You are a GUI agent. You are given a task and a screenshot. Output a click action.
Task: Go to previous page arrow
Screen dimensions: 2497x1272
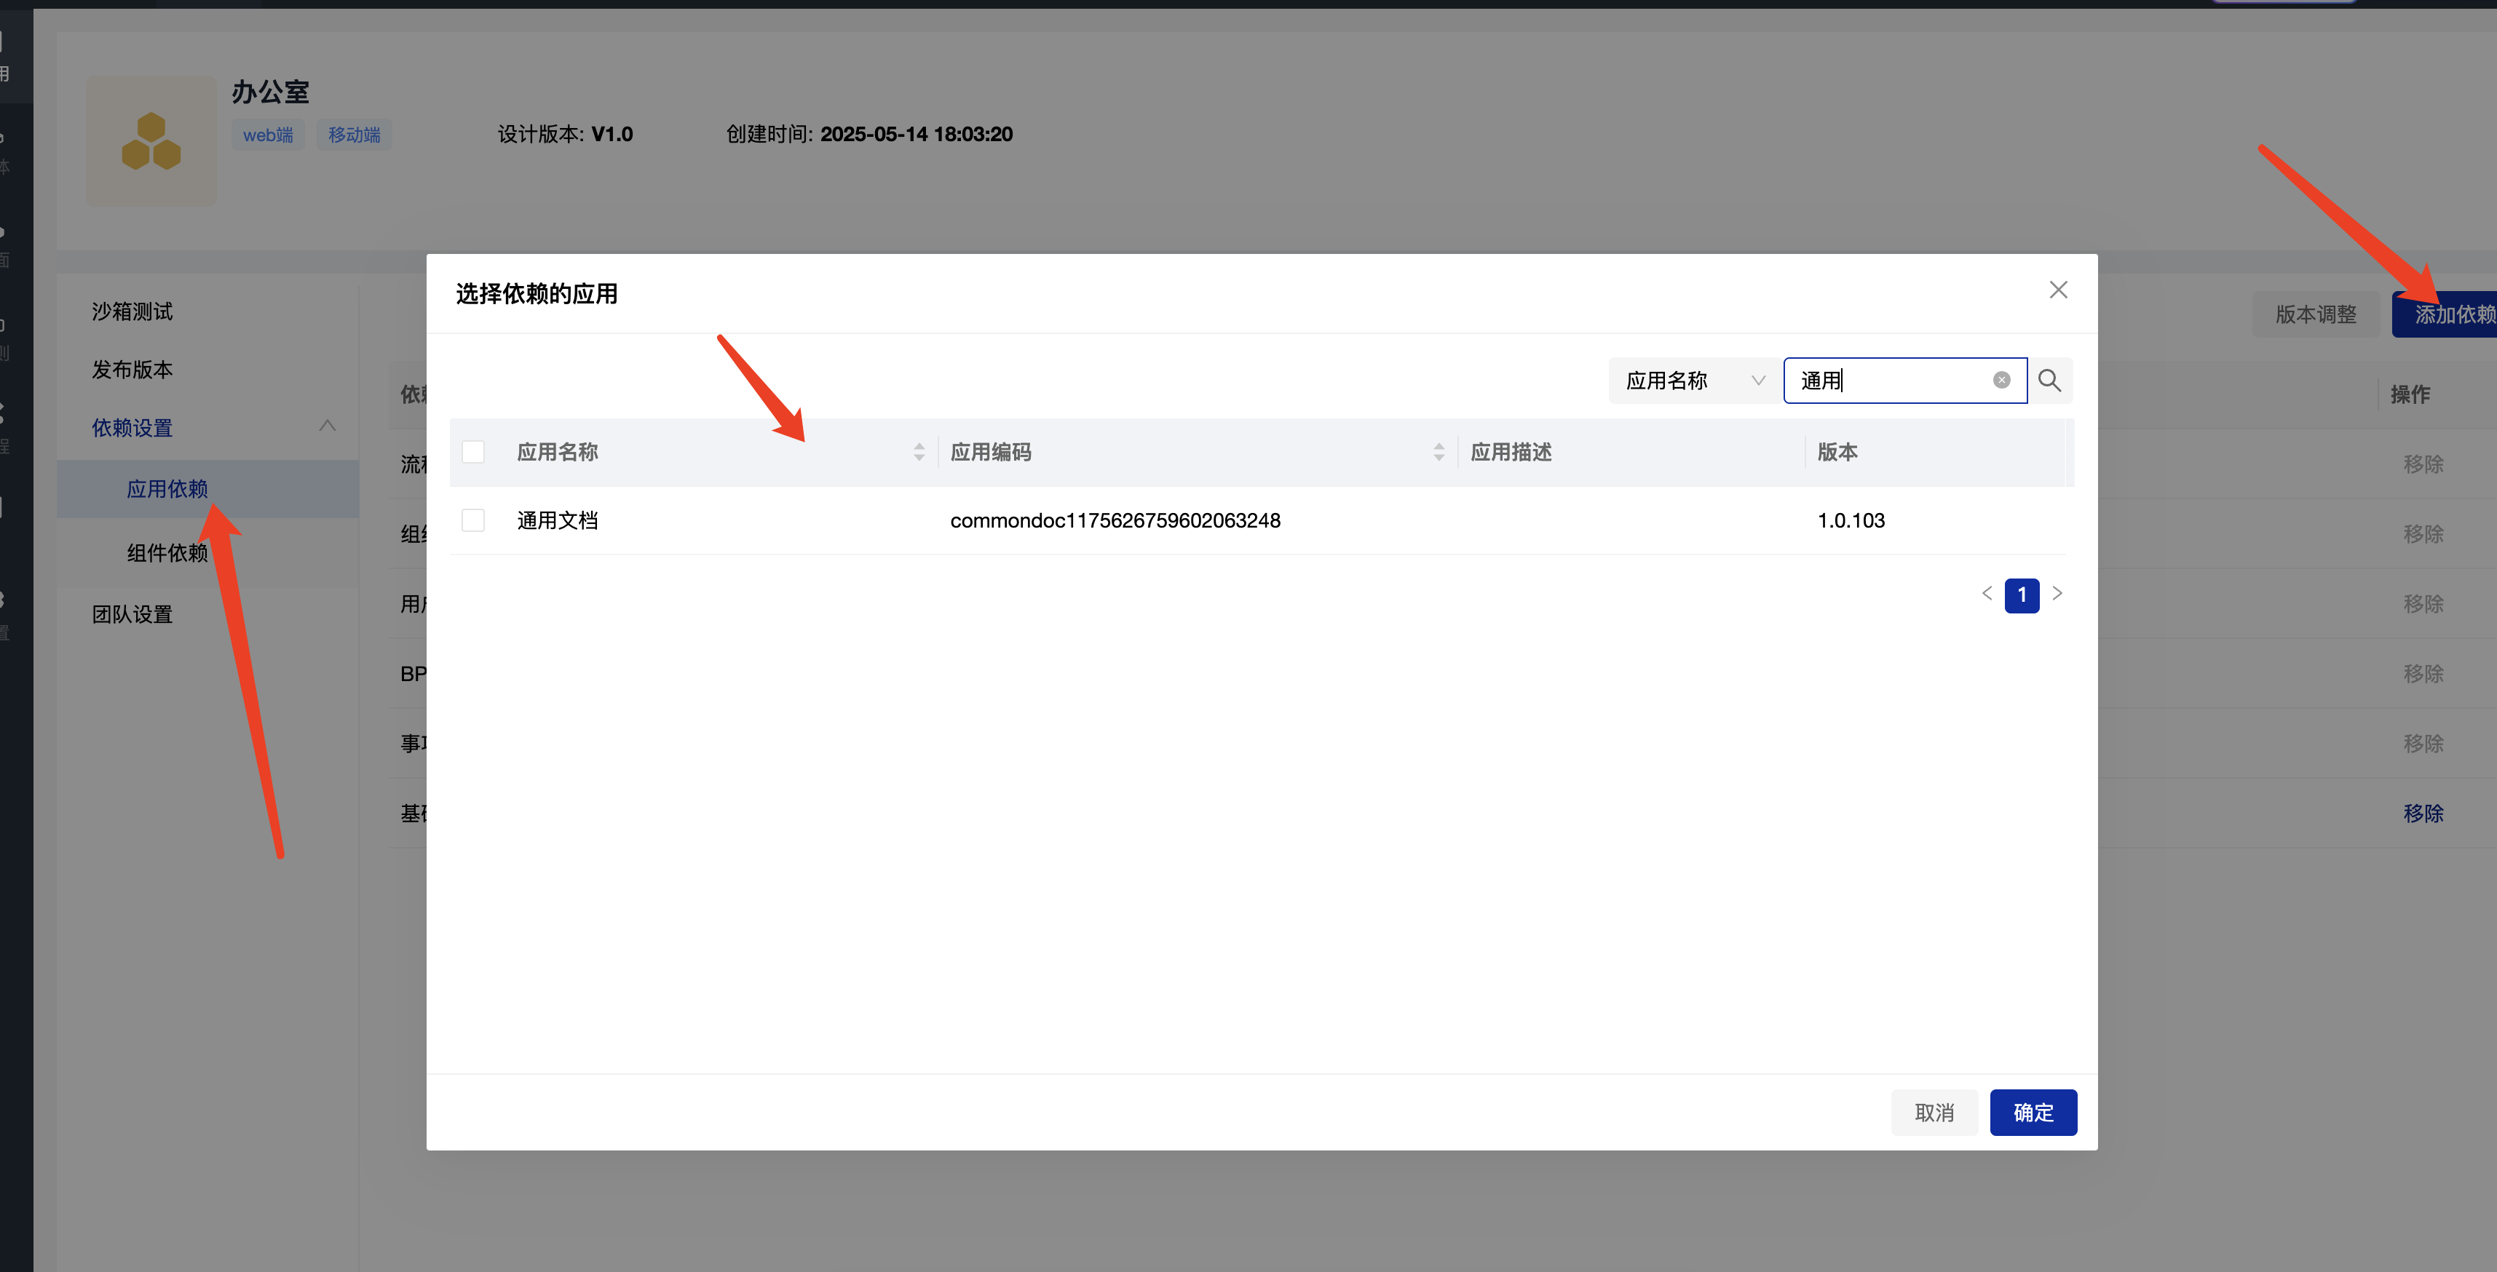pos(1986,594)
